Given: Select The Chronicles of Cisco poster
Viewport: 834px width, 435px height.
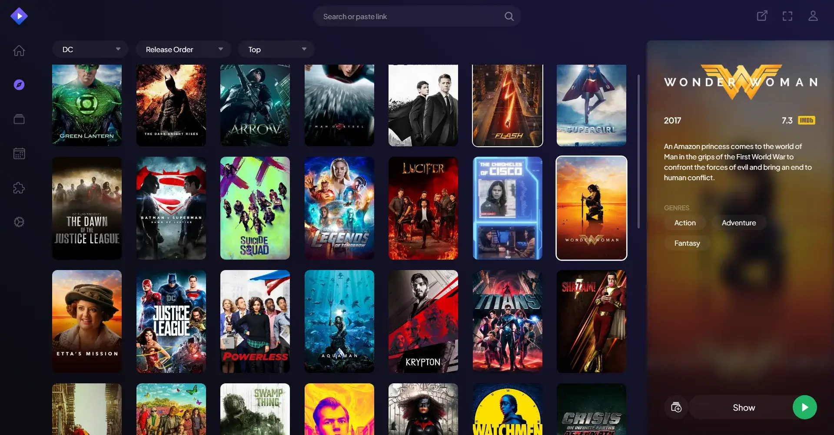Looking at the screenshot, I should [508, 208].
